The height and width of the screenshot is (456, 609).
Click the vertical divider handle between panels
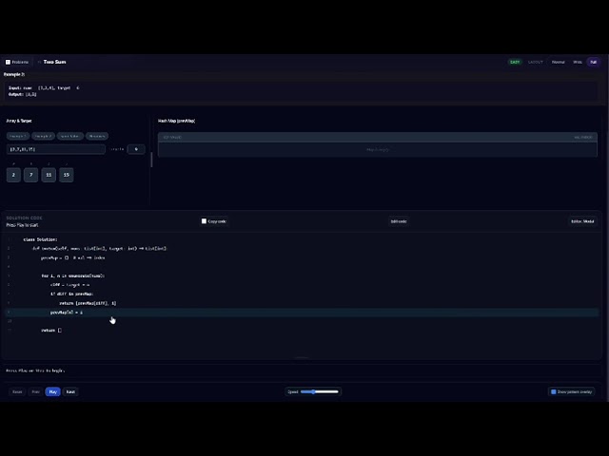pos(151,160)
